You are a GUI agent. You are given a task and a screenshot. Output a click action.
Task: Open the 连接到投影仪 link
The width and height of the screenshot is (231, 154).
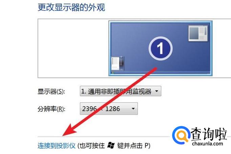click(57, 146)
